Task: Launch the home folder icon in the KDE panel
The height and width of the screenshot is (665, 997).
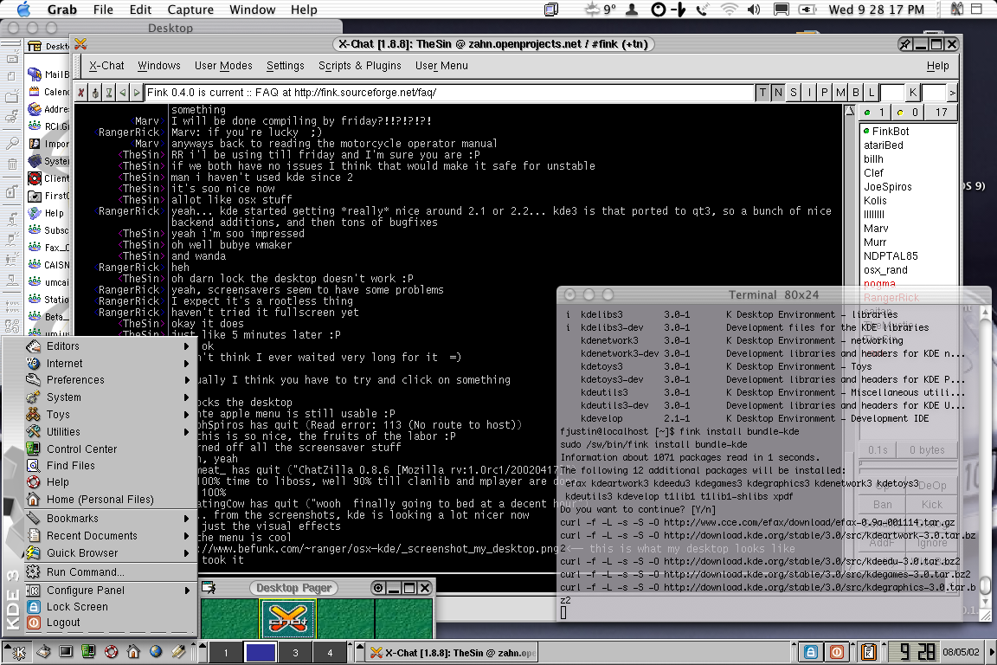Action: pos(133,652)
